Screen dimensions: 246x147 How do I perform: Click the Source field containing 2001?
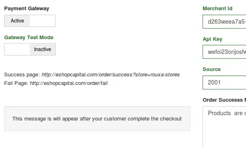point(224,82)
